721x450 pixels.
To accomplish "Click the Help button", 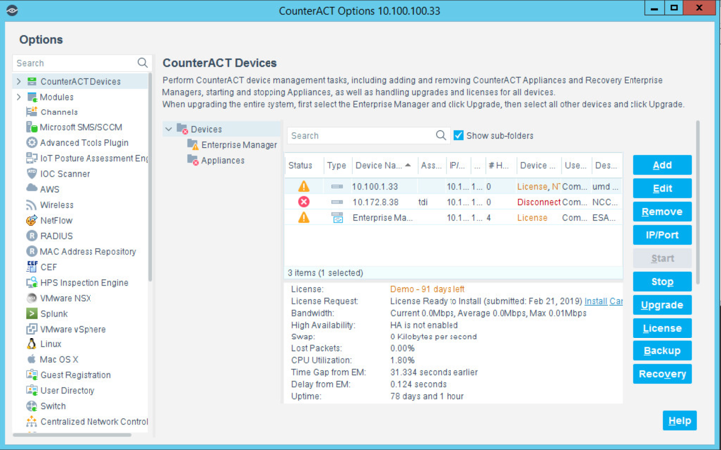I will (679, 420).
